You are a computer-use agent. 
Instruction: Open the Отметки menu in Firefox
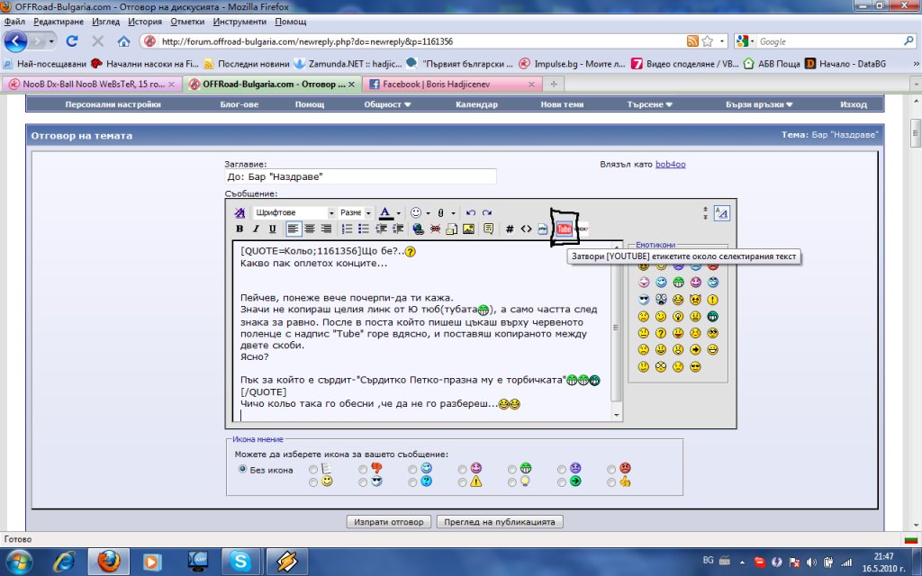click(x=187, y=21)
